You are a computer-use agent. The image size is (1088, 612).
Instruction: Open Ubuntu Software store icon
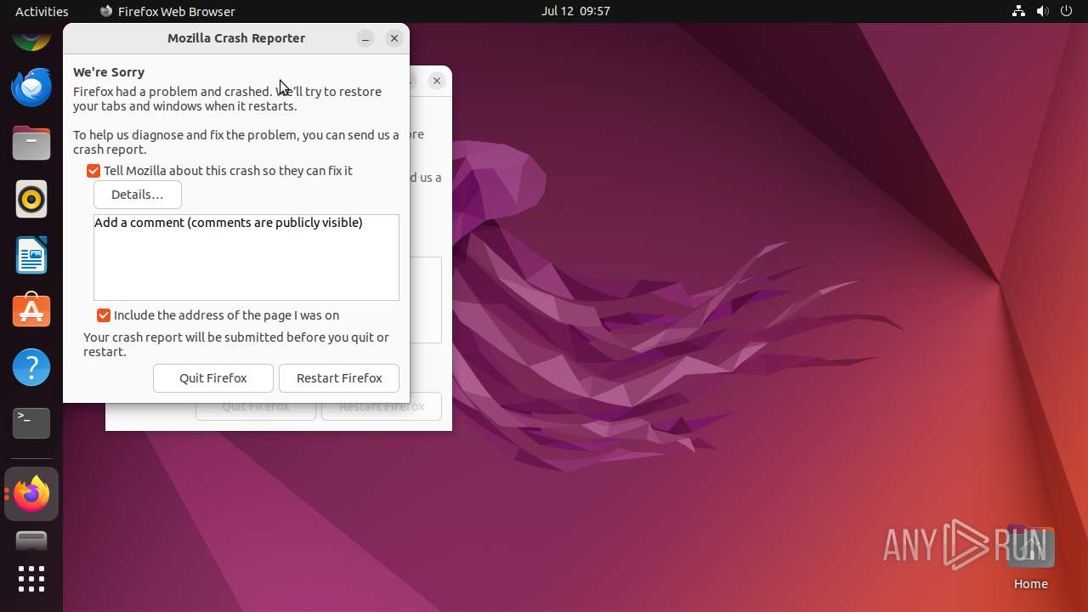point(31,311)
